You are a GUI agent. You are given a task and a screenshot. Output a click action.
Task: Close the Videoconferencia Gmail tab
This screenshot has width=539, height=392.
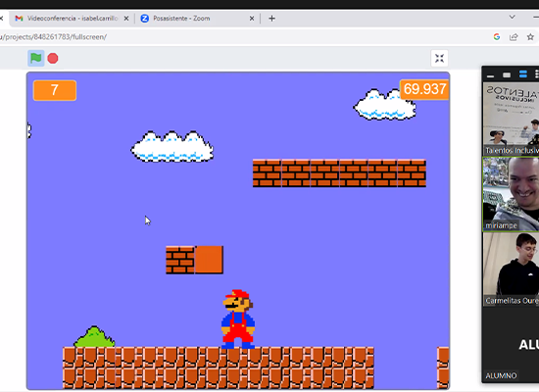126,19
